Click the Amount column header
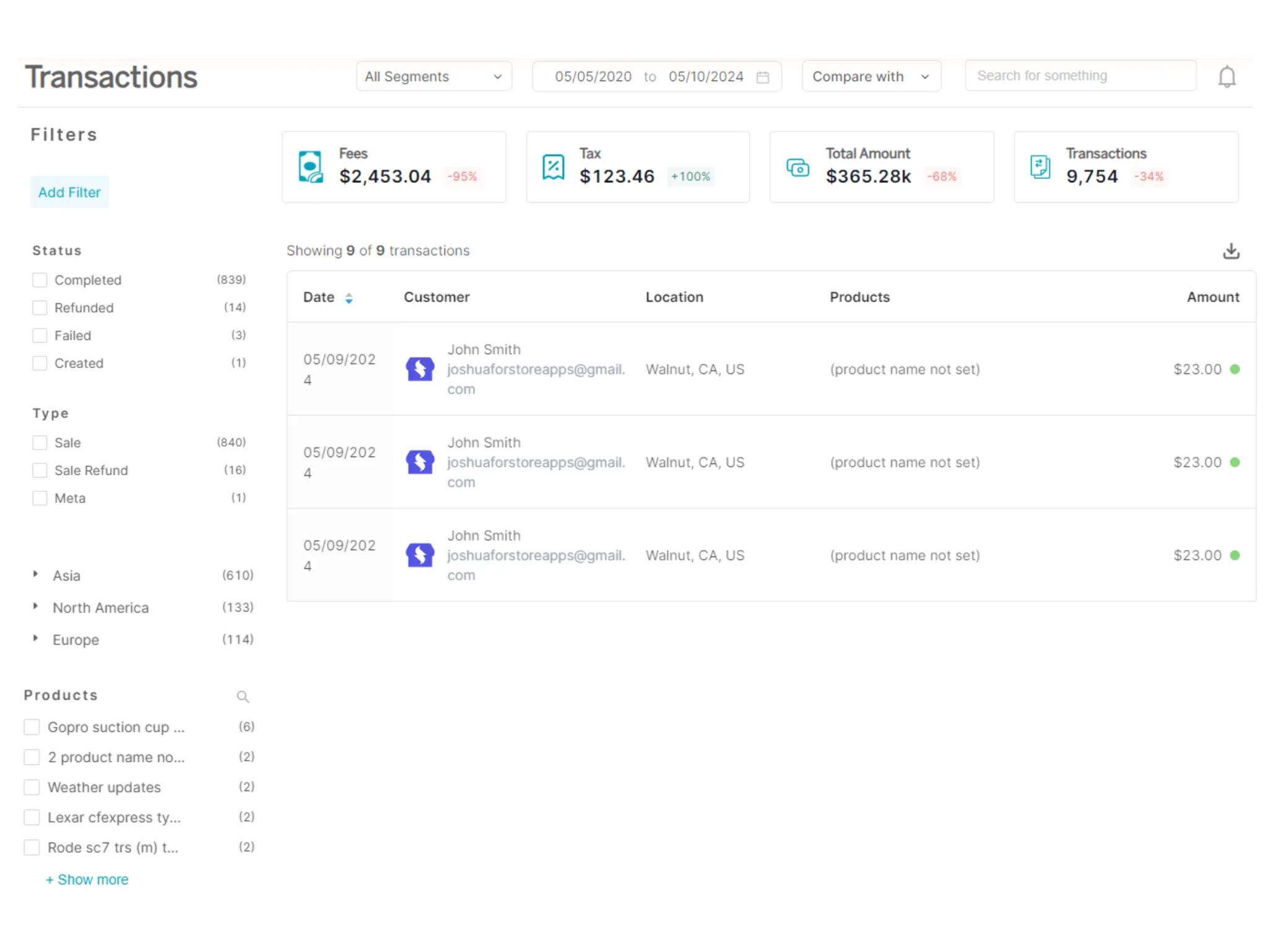This screenshot has width=1268, height=939. pos(1213,297)
